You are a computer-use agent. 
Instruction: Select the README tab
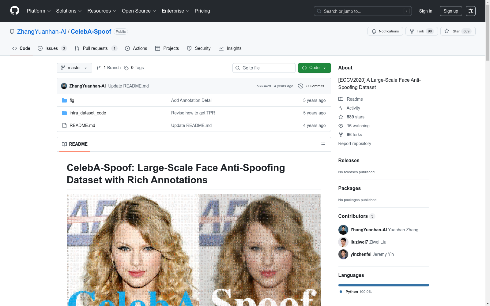point(75,144)
